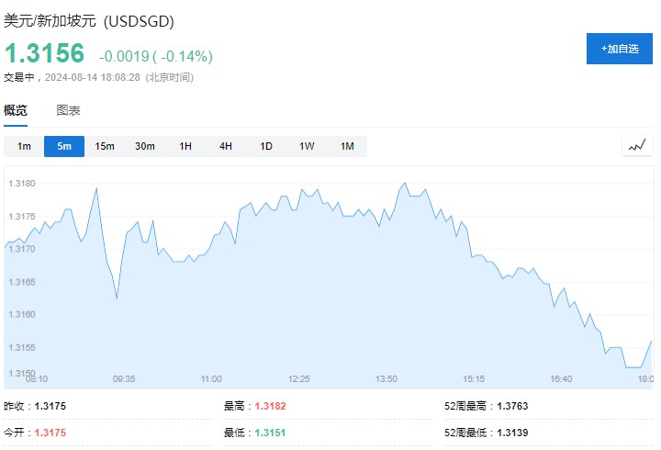Show the 1D daily chart
The width and height of the screenshot is (661, 450).
coord(266,146)
